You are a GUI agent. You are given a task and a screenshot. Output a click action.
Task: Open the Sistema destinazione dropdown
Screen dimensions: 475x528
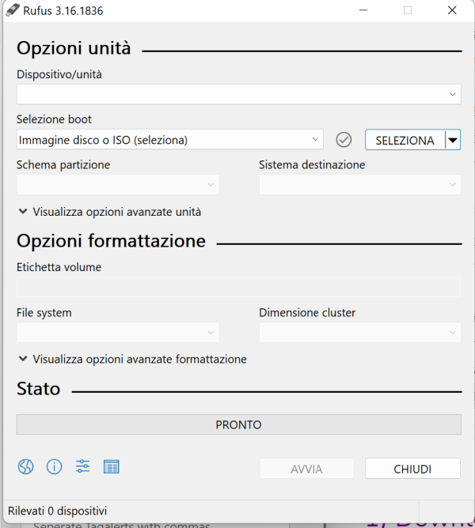point(359,185)
